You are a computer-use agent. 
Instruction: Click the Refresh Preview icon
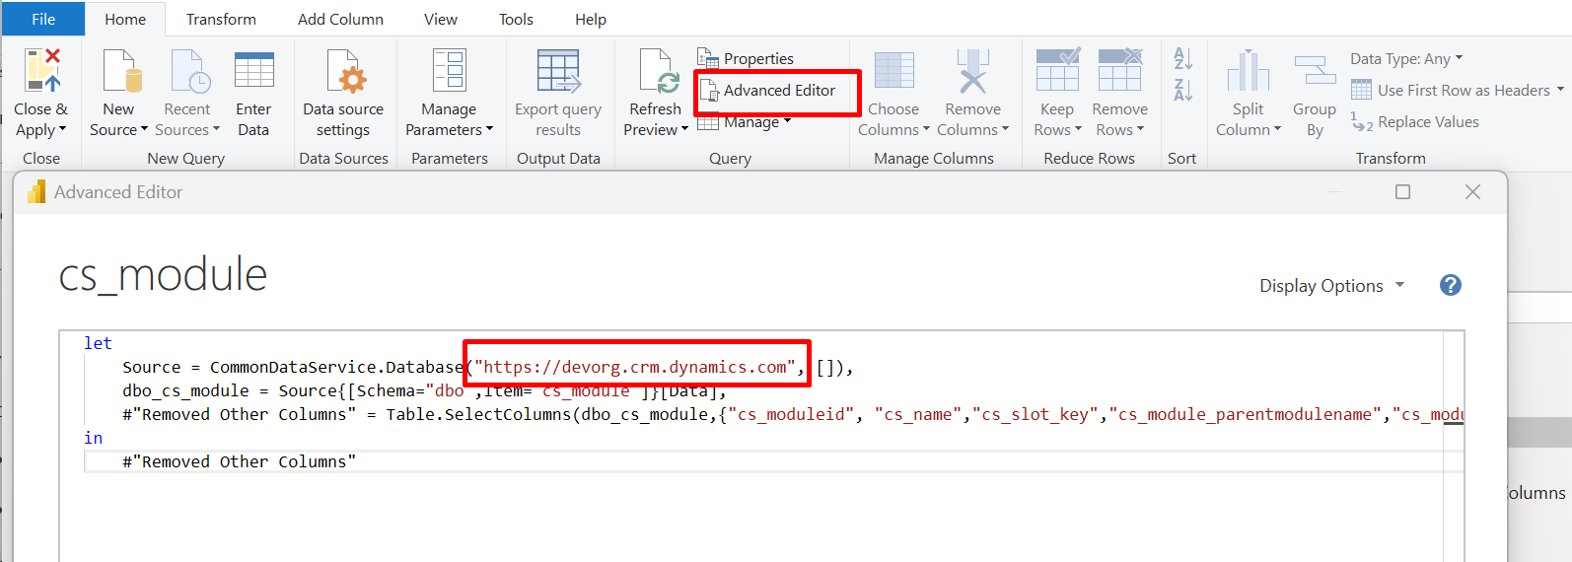point(656,71)
